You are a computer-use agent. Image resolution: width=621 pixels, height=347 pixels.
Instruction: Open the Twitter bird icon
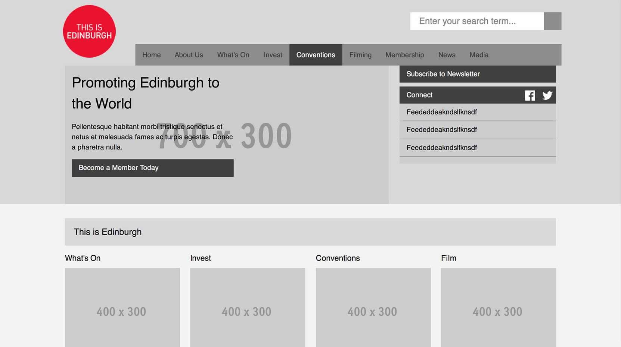coord(547,95)
